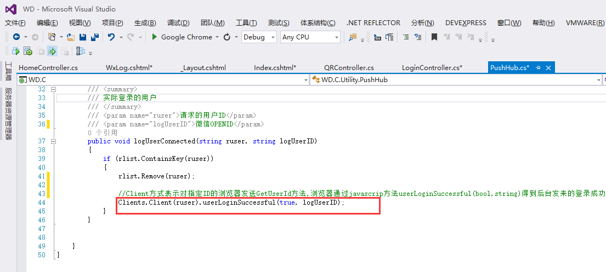Viewport: 606px width, 272px height.
Task: Click the Navigate Forward arrow icon
Action: [x=35, y=37]
